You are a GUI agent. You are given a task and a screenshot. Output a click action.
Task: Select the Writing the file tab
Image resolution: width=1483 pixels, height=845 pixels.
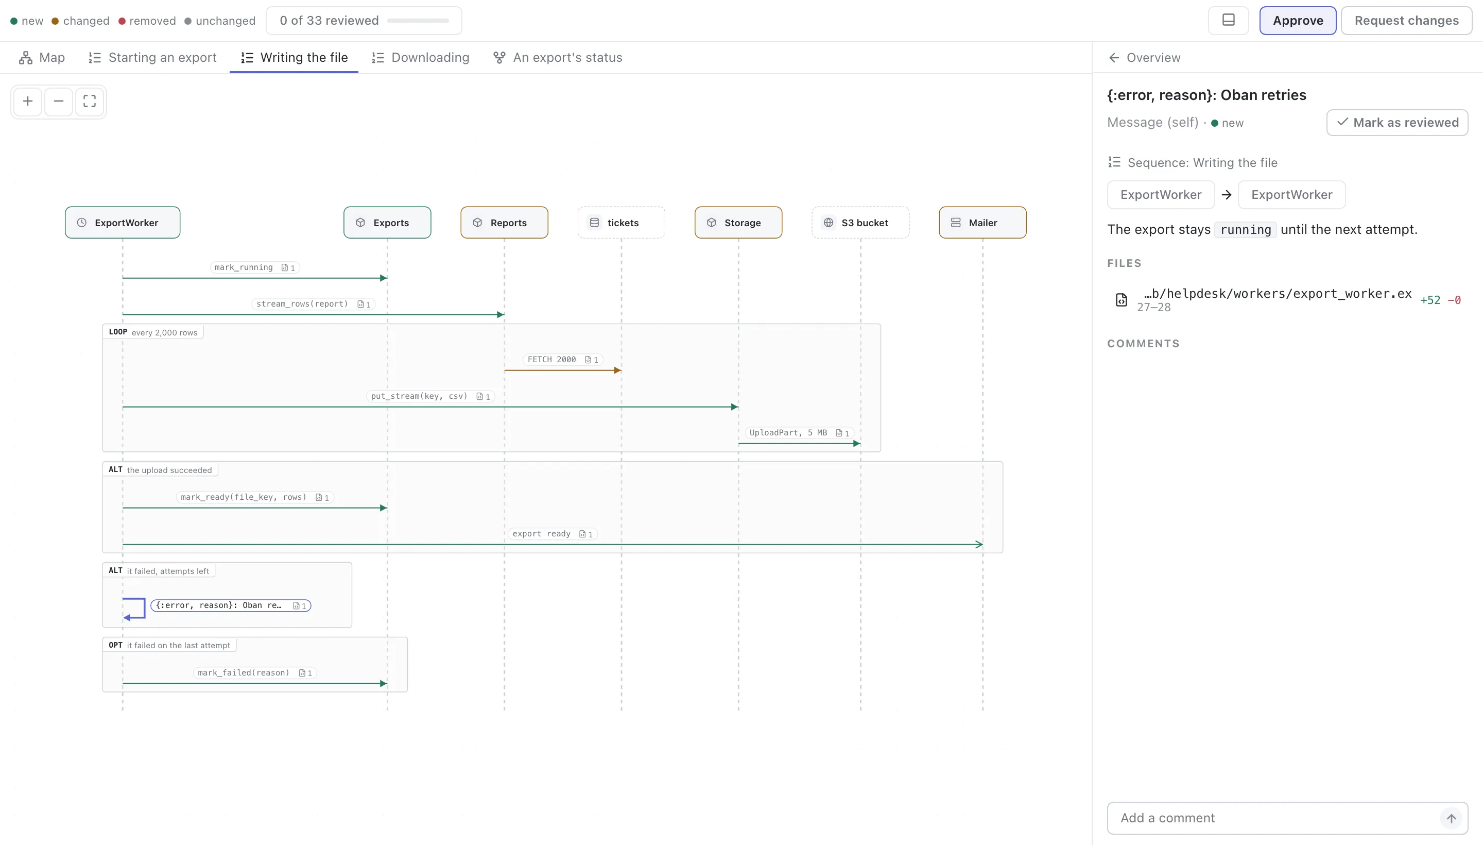click(x=294, y=58)
